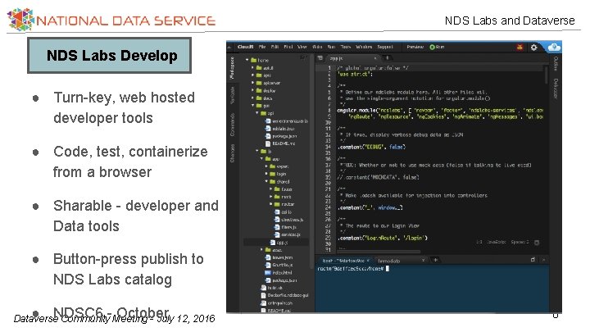The width and height of the screenshot is (590, 332).
Task: Collapse the shared folder
Action: [x=266, y=181]
